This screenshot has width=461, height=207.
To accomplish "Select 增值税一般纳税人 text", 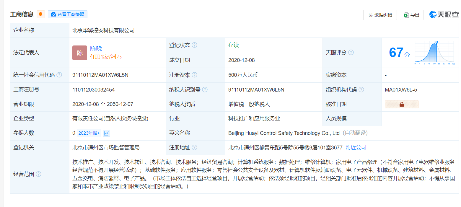I will [x=249, y=104].
